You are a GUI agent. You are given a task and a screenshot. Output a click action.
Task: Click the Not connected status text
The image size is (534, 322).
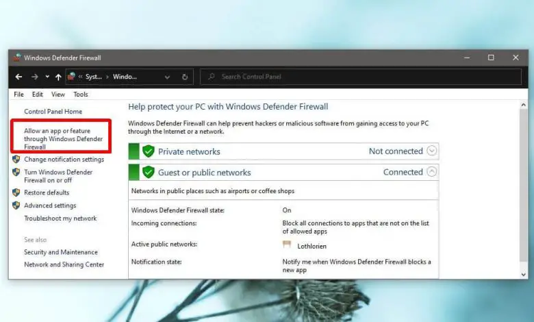(x=396, y=151)
